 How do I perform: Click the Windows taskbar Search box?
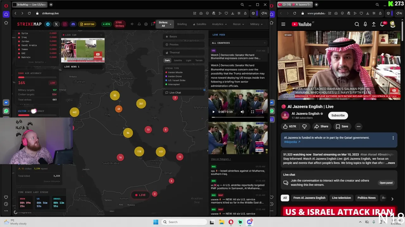[x=184, y=222]
